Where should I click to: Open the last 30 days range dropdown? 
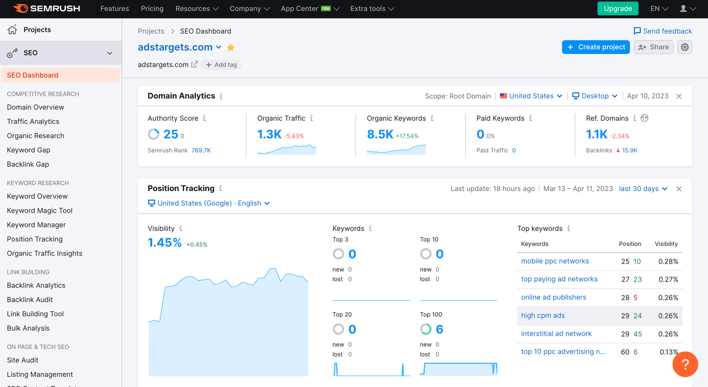(643, 188)
